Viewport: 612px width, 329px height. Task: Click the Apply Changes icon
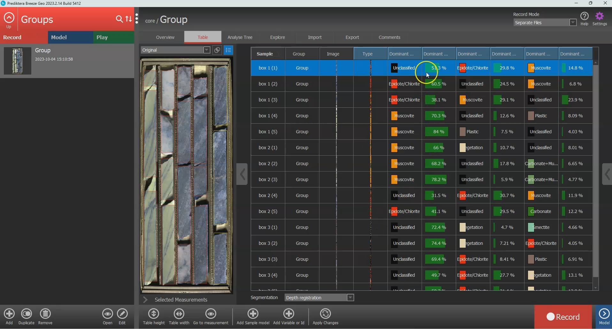pos(325,314)
